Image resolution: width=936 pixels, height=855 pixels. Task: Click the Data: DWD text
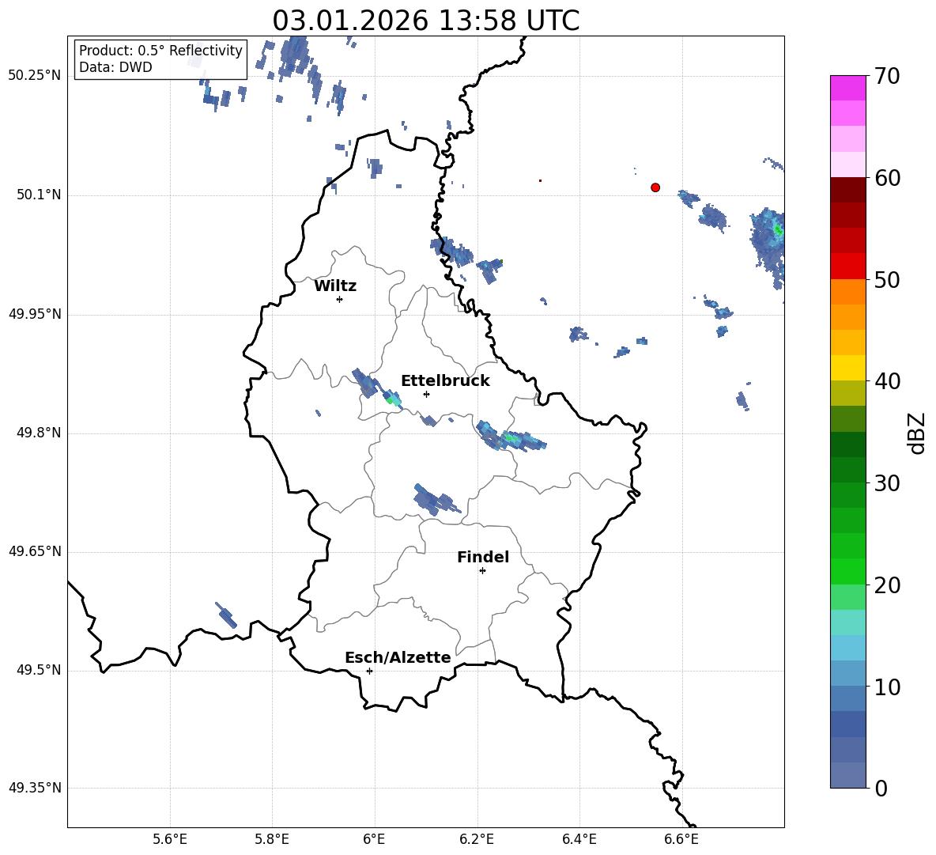(x=115, y=67)
